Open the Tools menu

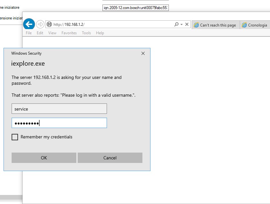86,33
